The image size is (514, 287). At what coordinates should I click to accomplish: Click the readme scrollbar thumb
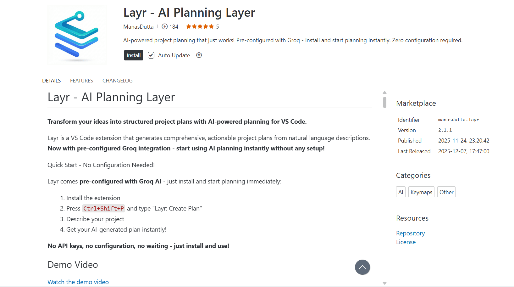pyautogui.click(x=384, y=102)
